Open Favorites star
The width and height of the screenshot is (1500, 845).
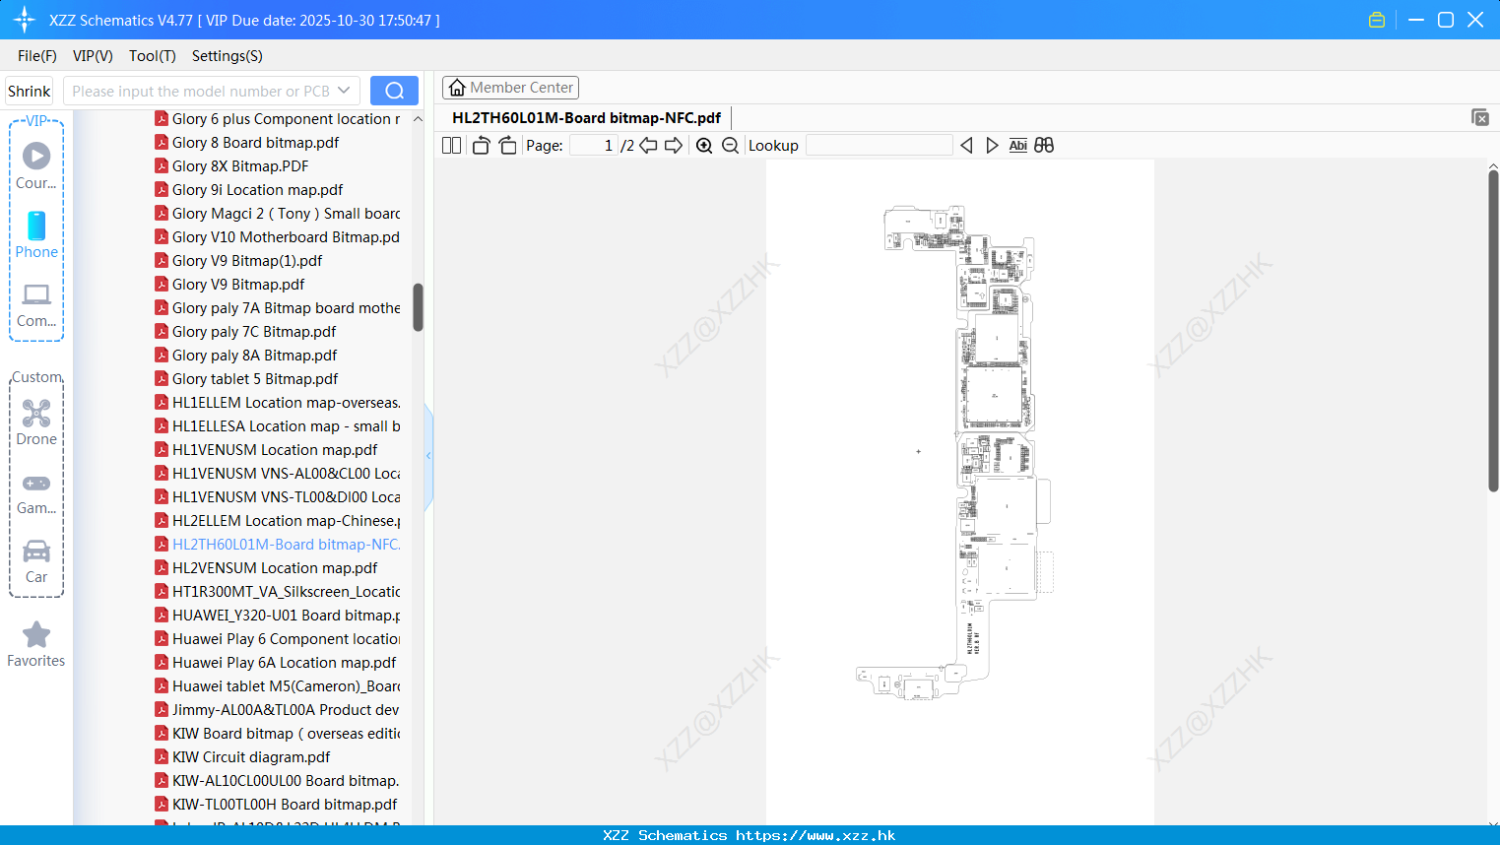click(36, 645)
